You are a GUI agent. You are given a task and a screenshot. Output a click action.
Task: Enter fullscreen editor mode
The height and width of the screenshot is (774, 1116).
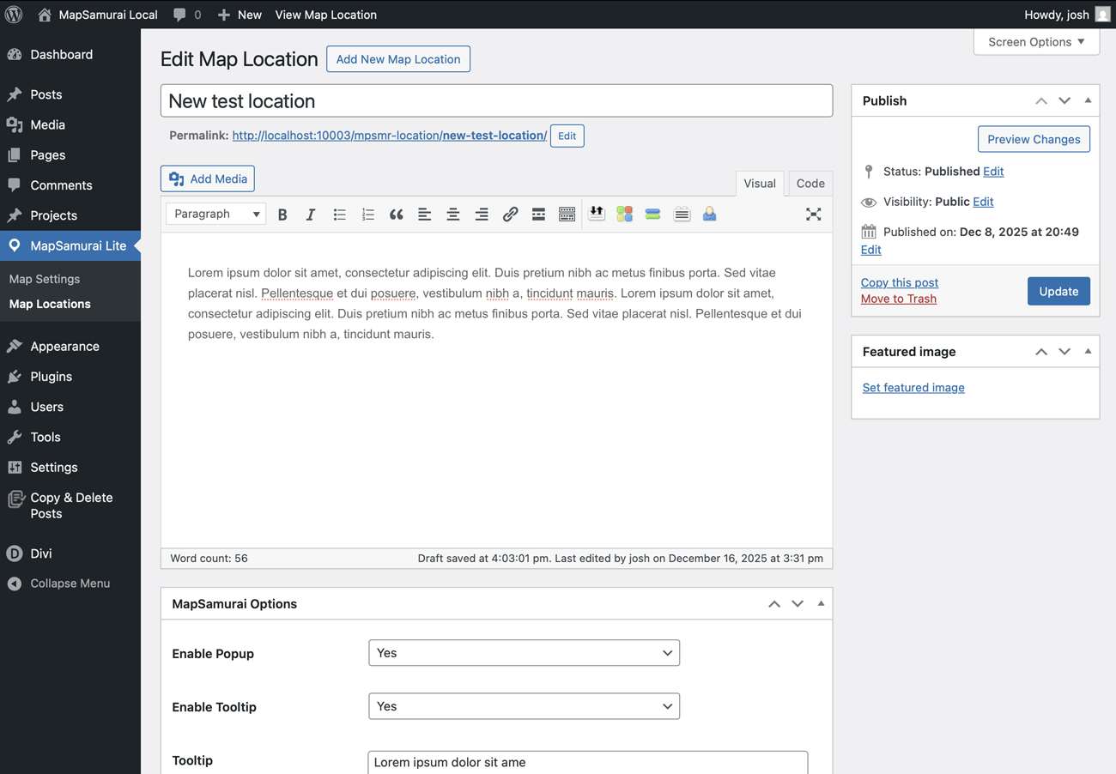coord(813,215)
